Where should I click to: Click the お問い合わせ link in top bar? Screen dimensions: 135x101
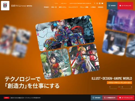pos(64,4)
